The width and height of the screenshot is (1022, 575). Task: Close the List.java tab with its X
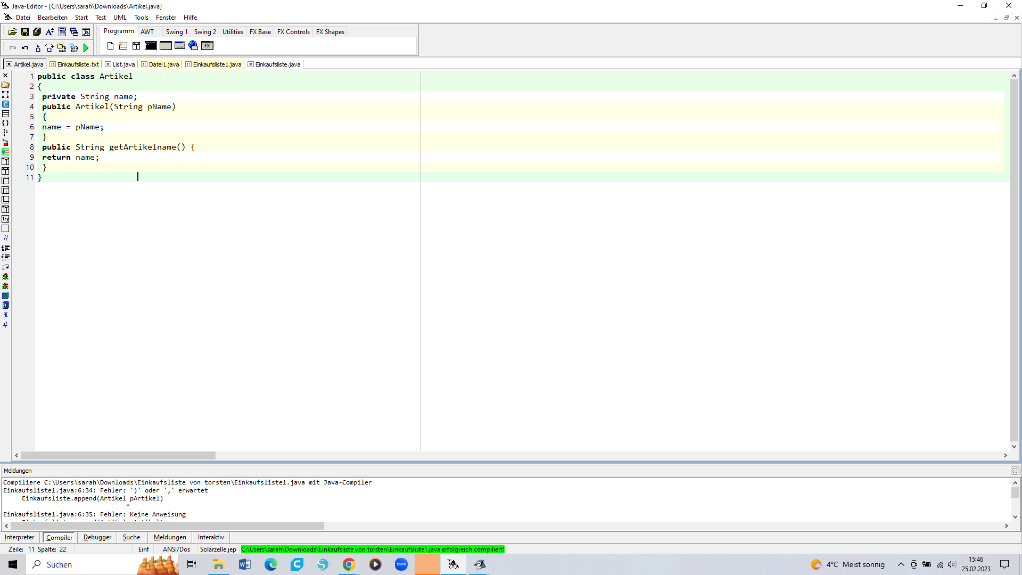[x=108, y=64]
